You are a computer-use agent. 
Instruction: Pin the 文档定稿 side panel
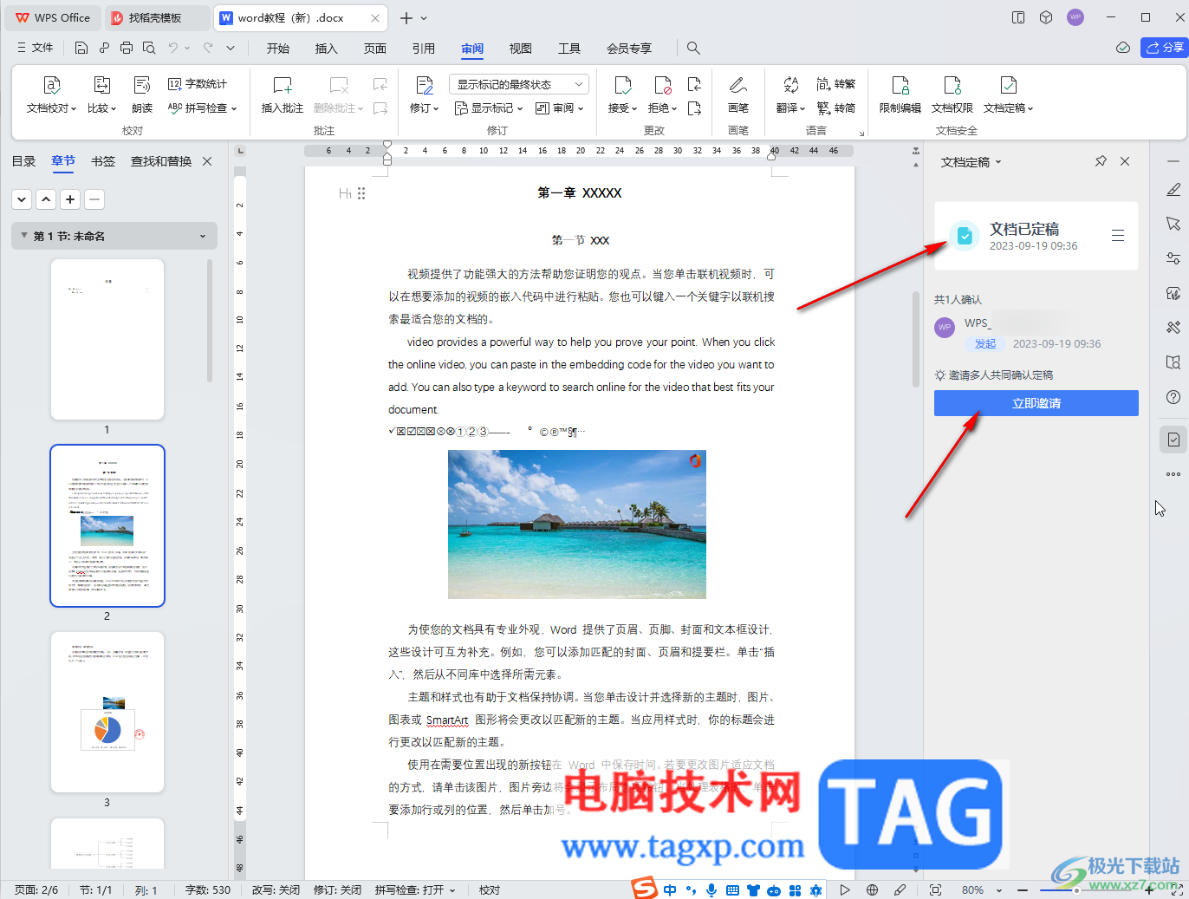pyautogui.click(x=1101, y=161)
